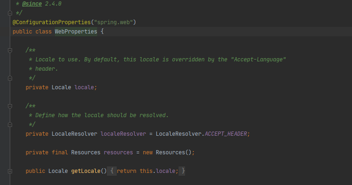Collapse Javadoc starting above 'Locale to use'
Screen dimensions: 352x185
[10, 51]
